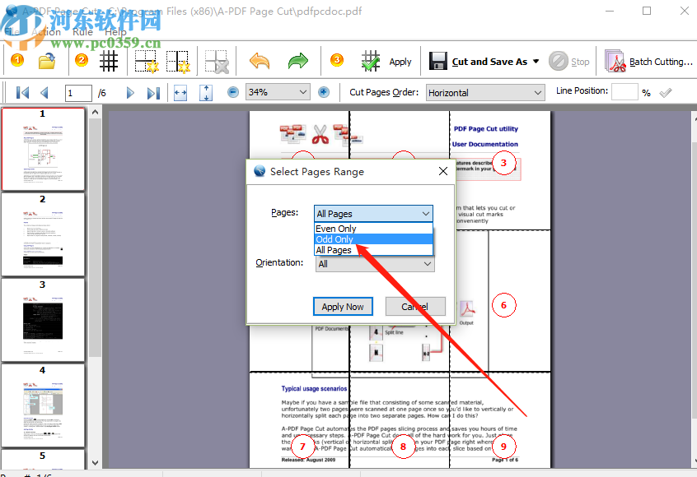Click the Apply Now button
The width and height of the screenshot is (697, 477).
coord(343,306)
